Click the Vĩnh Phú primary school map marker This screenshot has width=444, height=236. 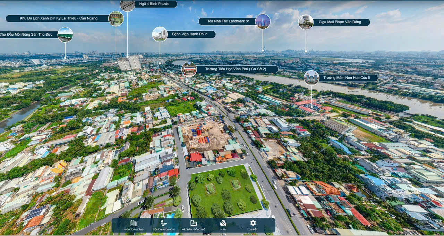coord(189,98)
